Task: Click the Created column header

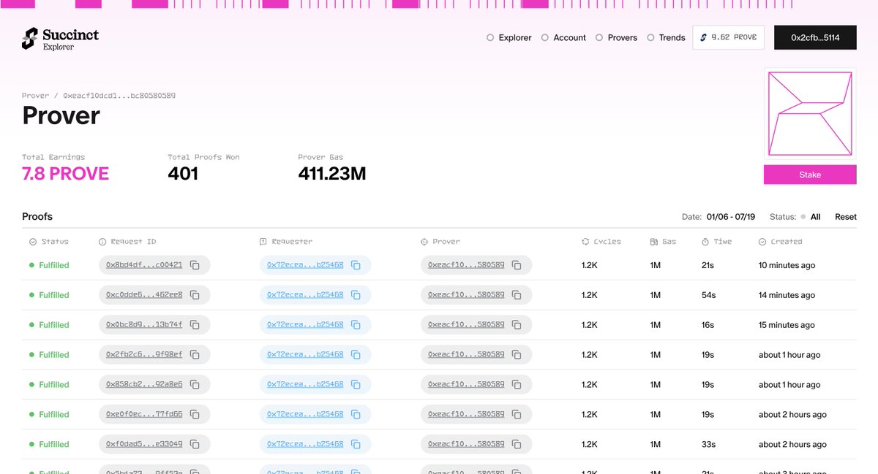Action: coord(781,242)
